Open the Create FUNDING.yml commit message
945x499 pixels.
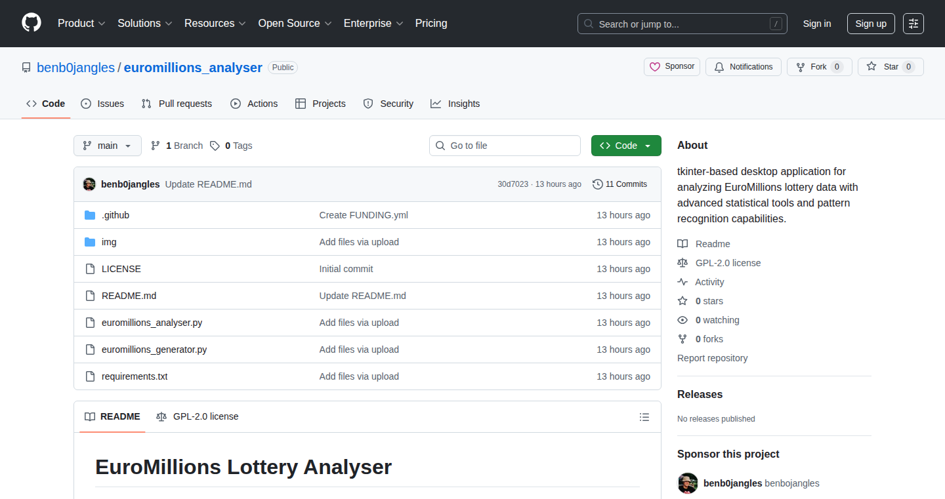(x=364, y=215)
